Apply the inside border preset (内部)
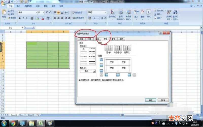Screen dimensions: 203x127 127,48
